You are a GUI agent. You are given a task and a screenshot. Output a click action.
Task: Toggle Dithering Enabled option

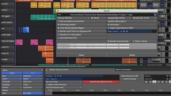click(x=82, y=25)
